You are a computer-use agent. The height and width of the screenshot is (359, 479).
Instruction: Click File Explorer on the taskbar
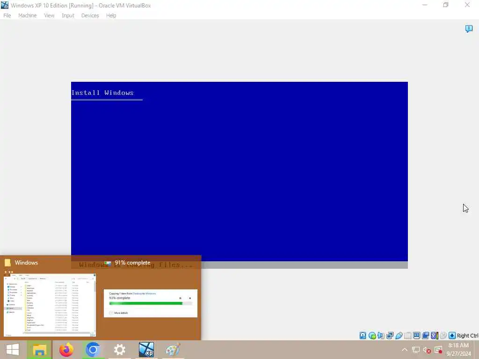[x=39, y=350]
